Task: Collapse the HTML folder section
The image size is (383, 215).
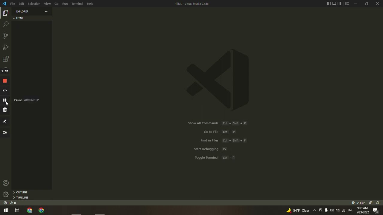Action: tap(32, 18)
